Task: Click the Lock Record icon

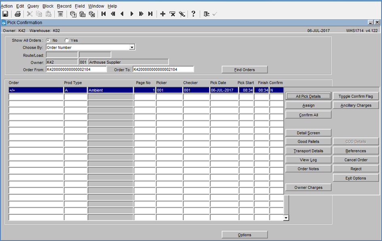Action: click(x=182, y=14)
